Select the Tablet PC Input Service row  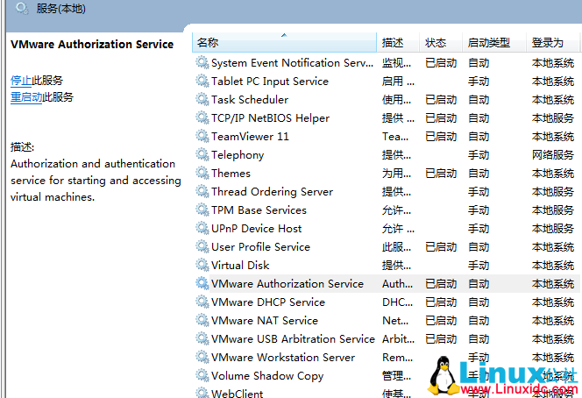tap(270, 82)
